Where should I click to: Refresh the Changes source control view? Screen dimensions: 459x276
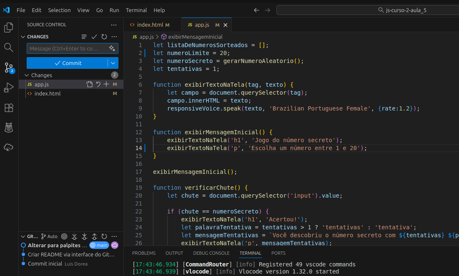pos(104,37)
